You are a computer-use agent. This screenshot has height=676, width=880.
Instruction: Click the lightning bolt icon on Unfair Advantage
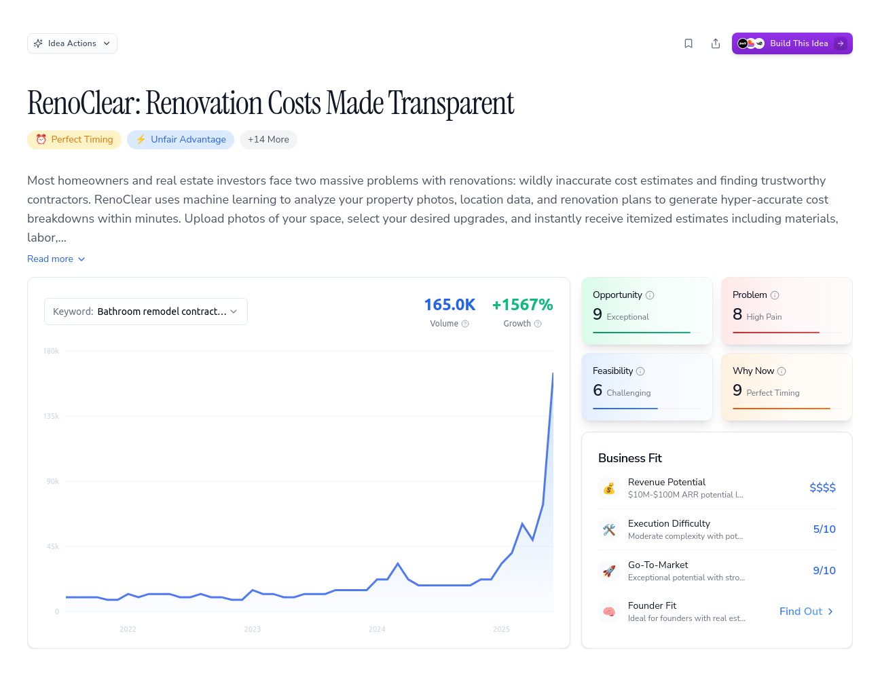point(141,140)
